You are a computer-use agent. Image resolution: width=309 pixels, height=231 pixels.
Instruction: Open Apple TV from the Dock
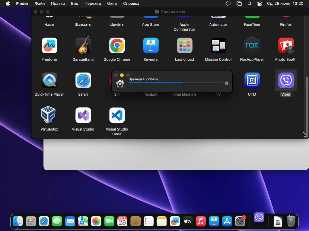pos(188,221)
